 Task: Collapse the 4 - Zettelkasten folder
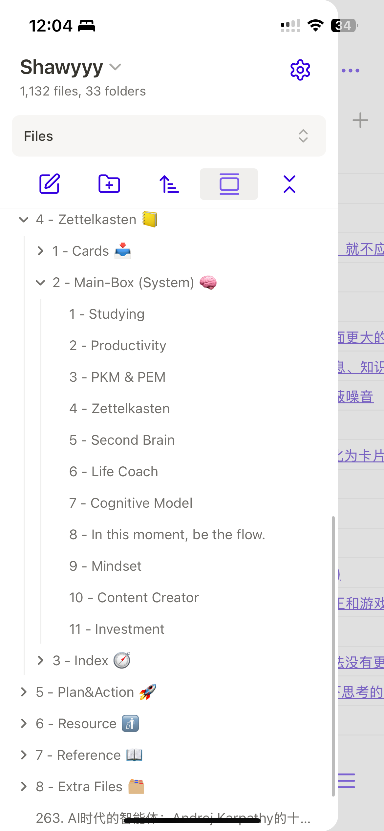pos(24,220)
